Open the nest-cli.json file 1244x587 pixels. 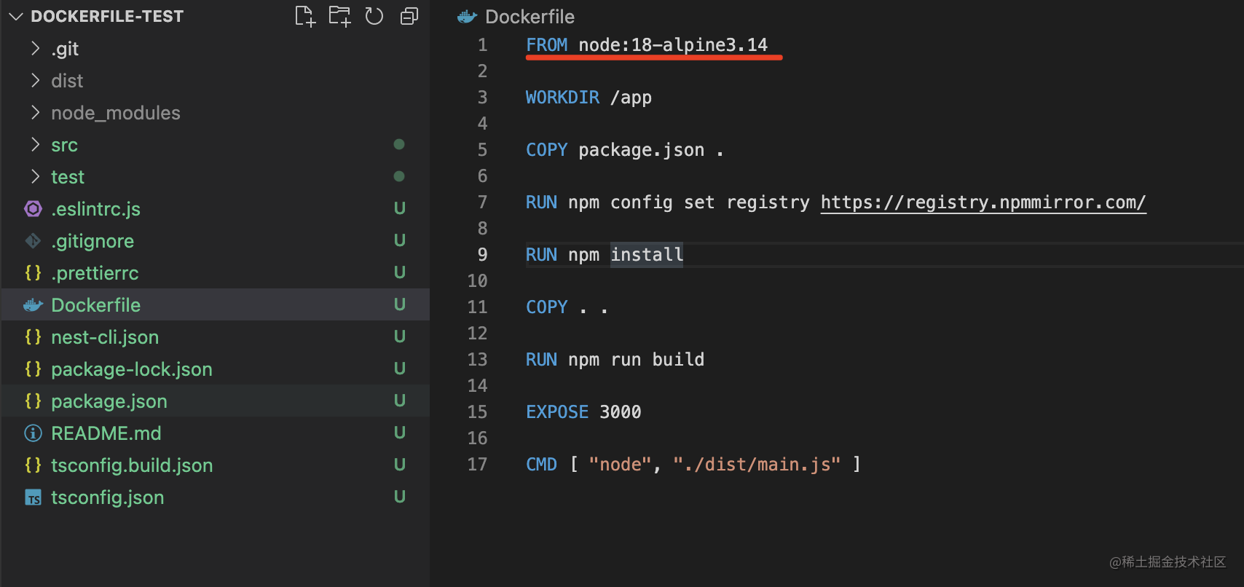[x=105, y=337]
